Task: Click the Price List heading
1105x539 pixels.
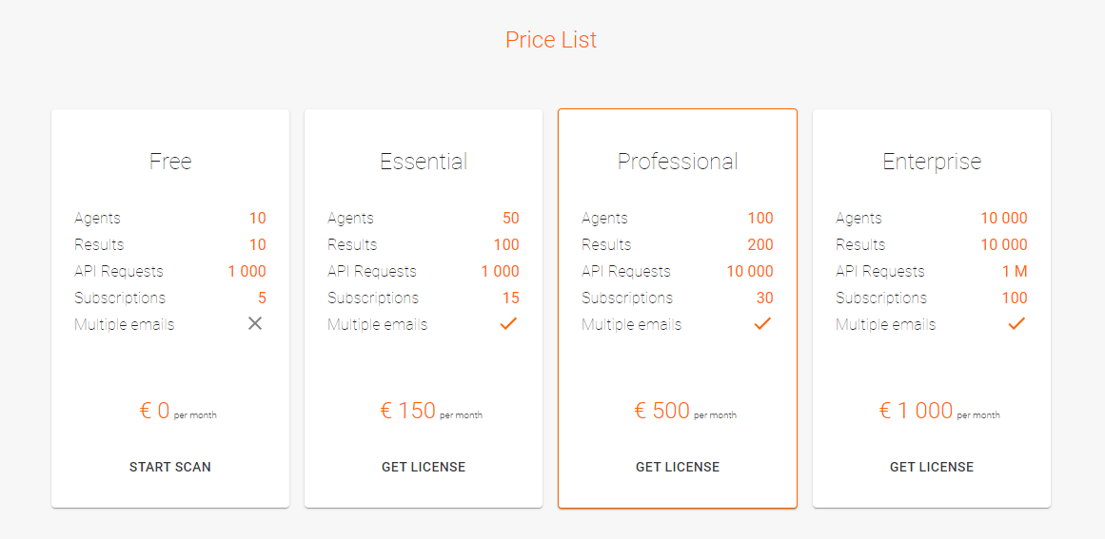Action: point(551,40)
